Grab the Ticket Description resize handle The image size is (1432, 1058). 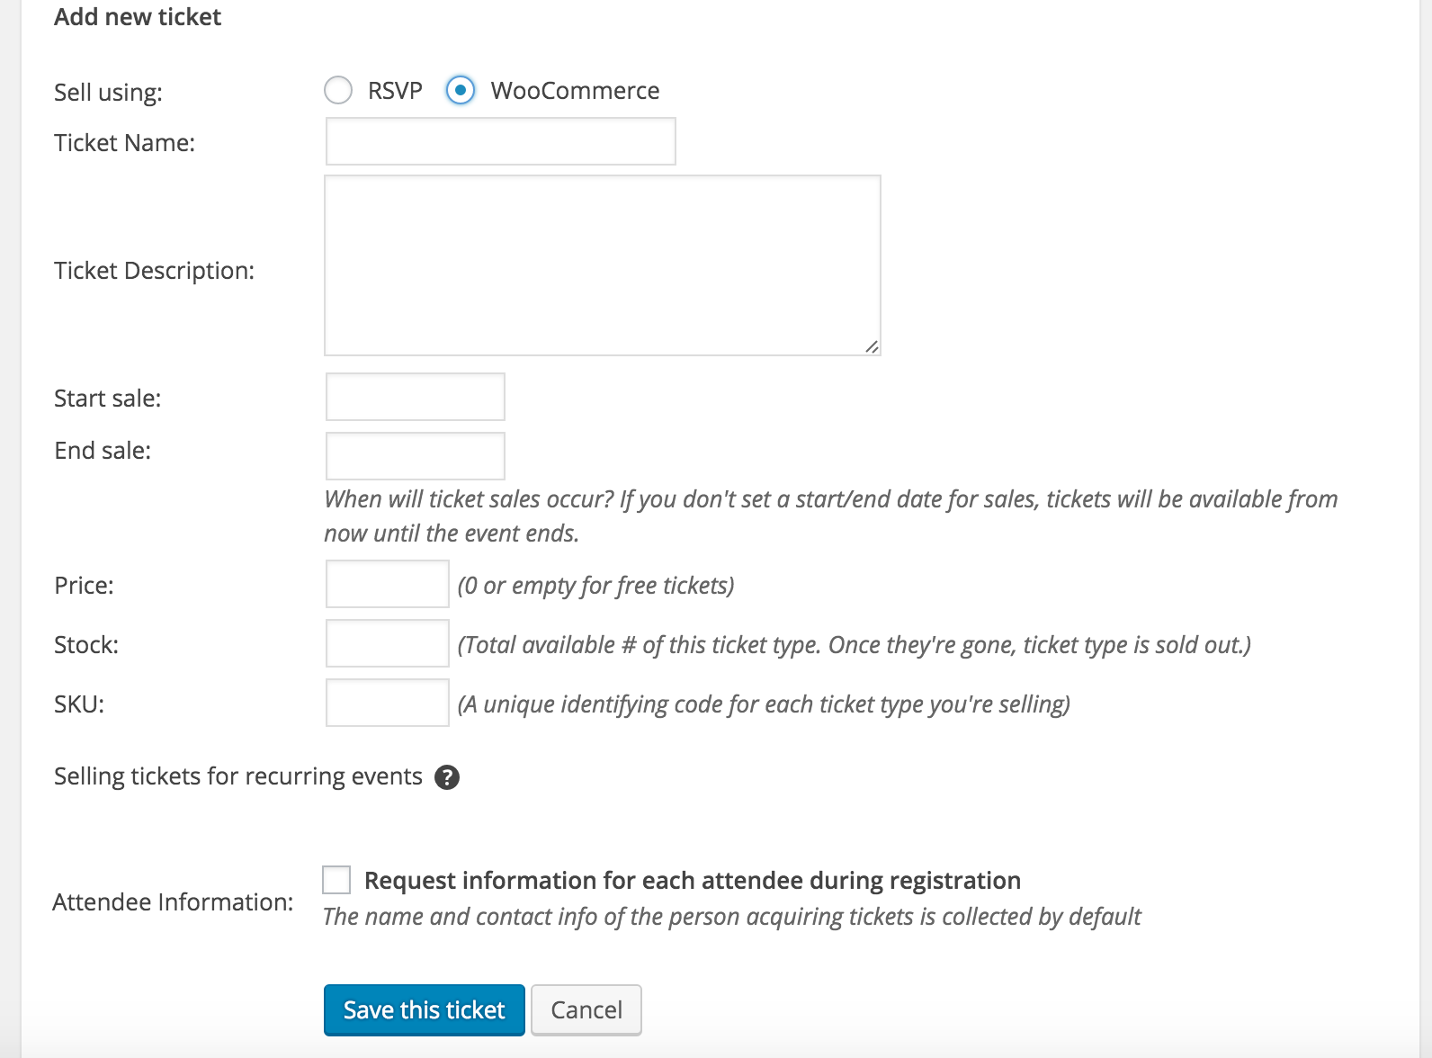tap(872, 346)
